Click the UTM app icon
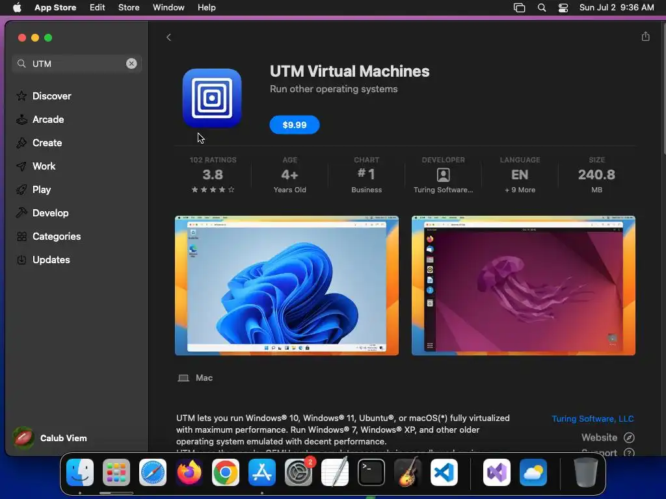Screen dimensions: 666x499 pos(212,98)
